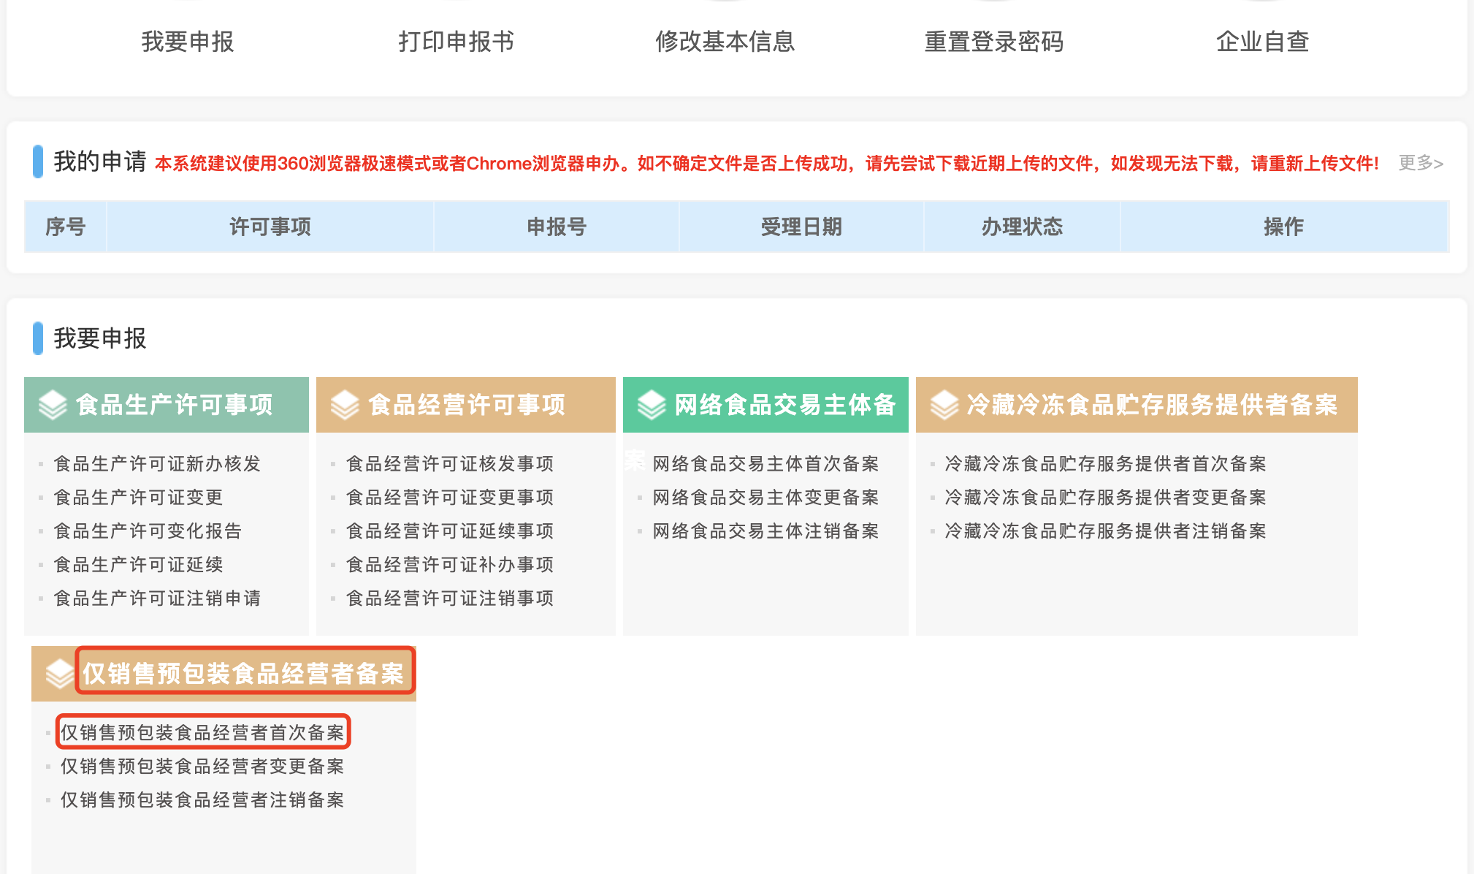The image size is (1474, 874).
Task: Open 打印申报书 from the top menu
Action: point(456,42)
